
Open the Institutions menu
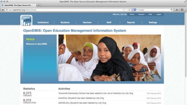[43, 22]
